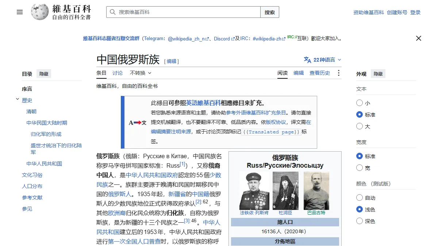Screen dimensions: 438x246
Task: Choose dark (深色) color mode
Action: tap(360, 221)
